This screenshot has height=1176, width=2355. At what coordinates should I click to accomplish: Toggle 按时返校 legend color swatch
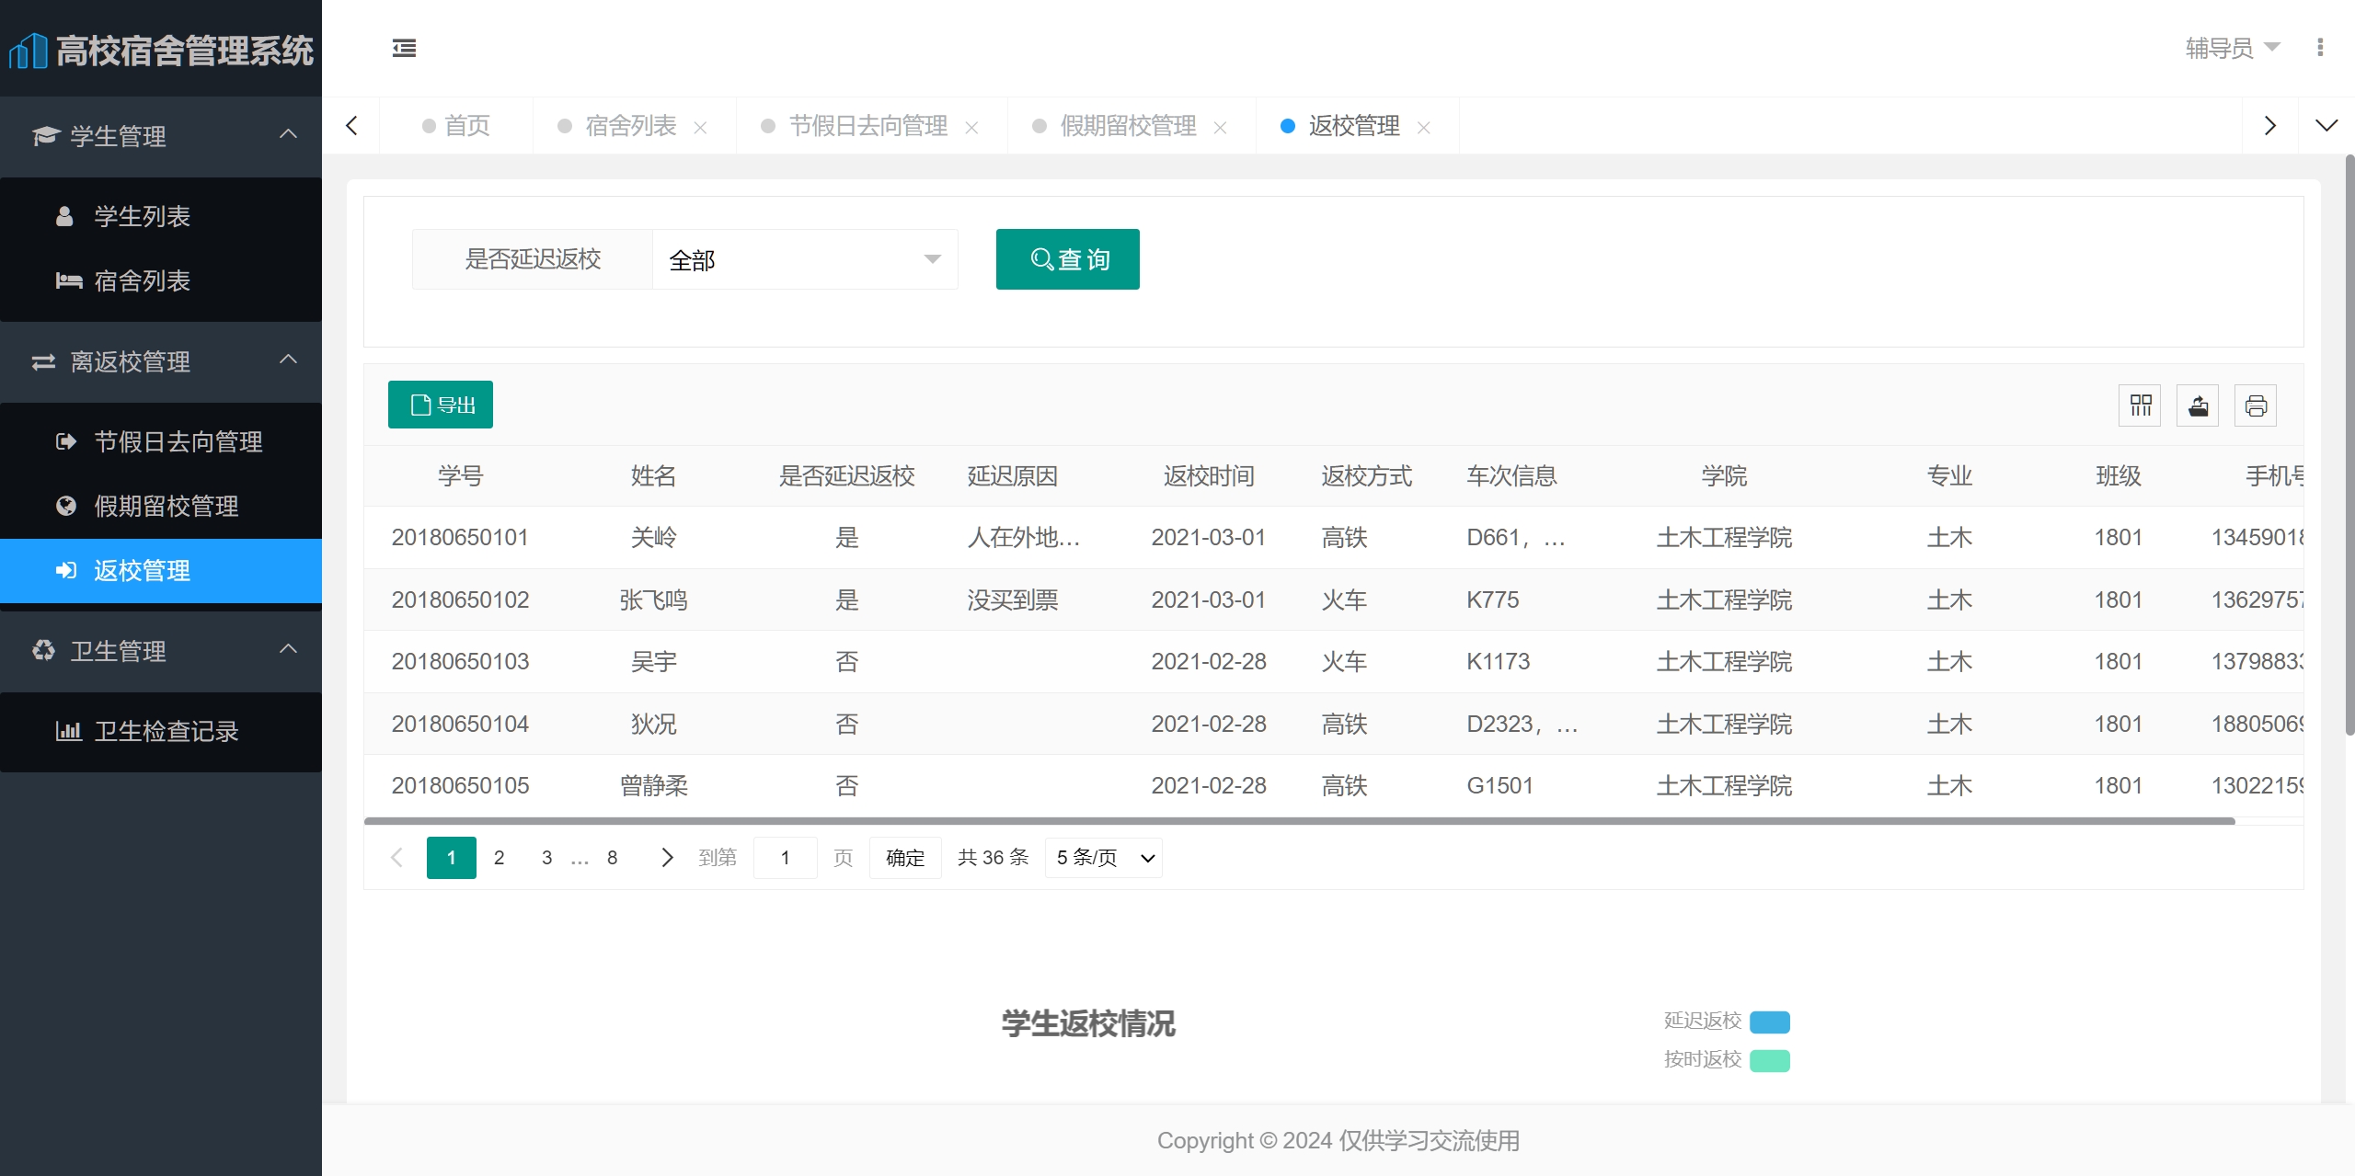pyautogui.click(x=1770, y=1060)
